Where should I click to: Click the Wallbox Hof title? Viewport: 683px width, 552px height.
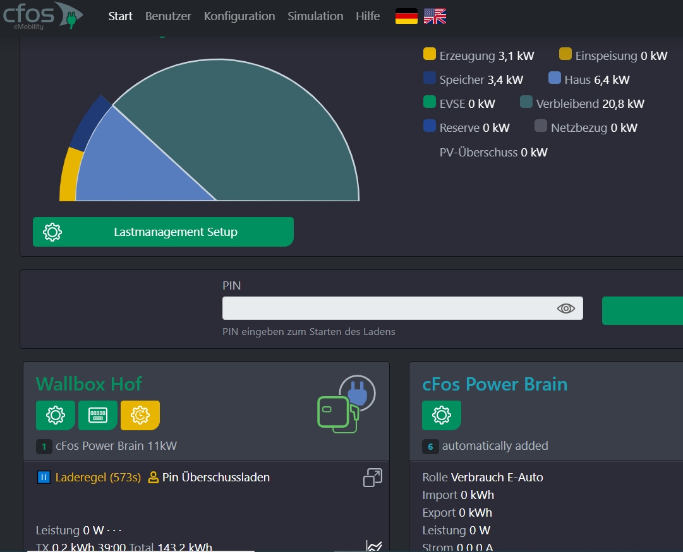coord(89,384)
